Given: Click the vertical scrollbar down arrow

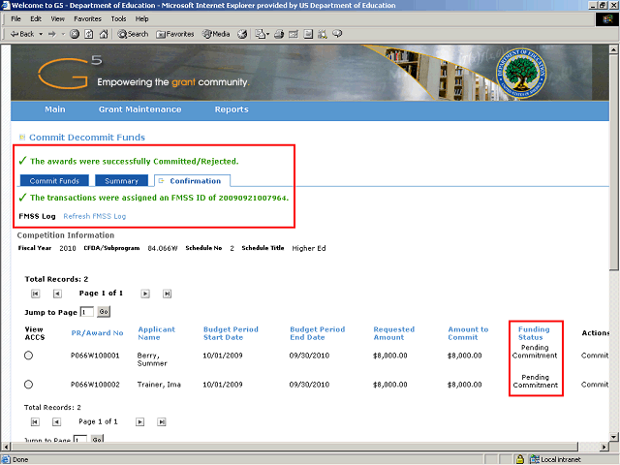Looking at the screenshot, I should [x=613, y=437].
